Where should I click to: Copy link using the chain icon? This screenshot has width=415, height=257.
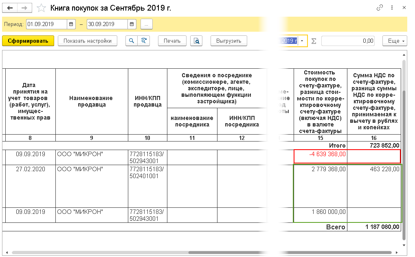click(x=380, y=8)
